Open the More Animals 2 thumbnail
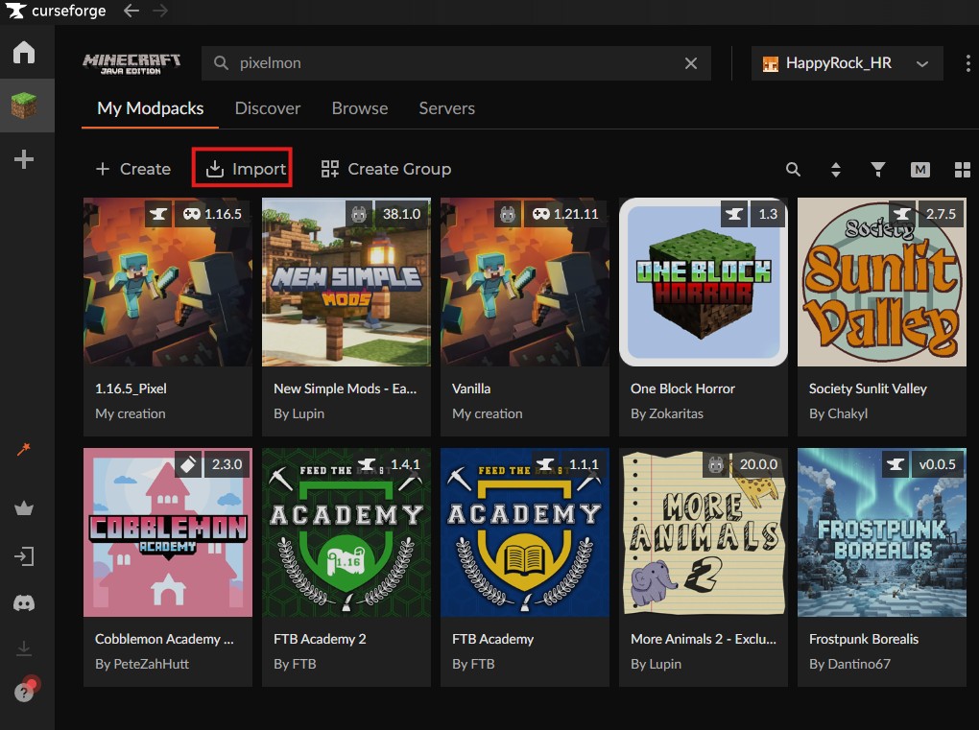 (x=704, y=532)
